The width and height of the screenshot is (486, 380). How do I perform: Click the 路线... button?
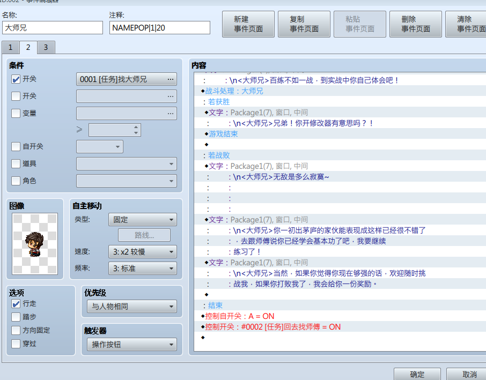coord(144,235)
